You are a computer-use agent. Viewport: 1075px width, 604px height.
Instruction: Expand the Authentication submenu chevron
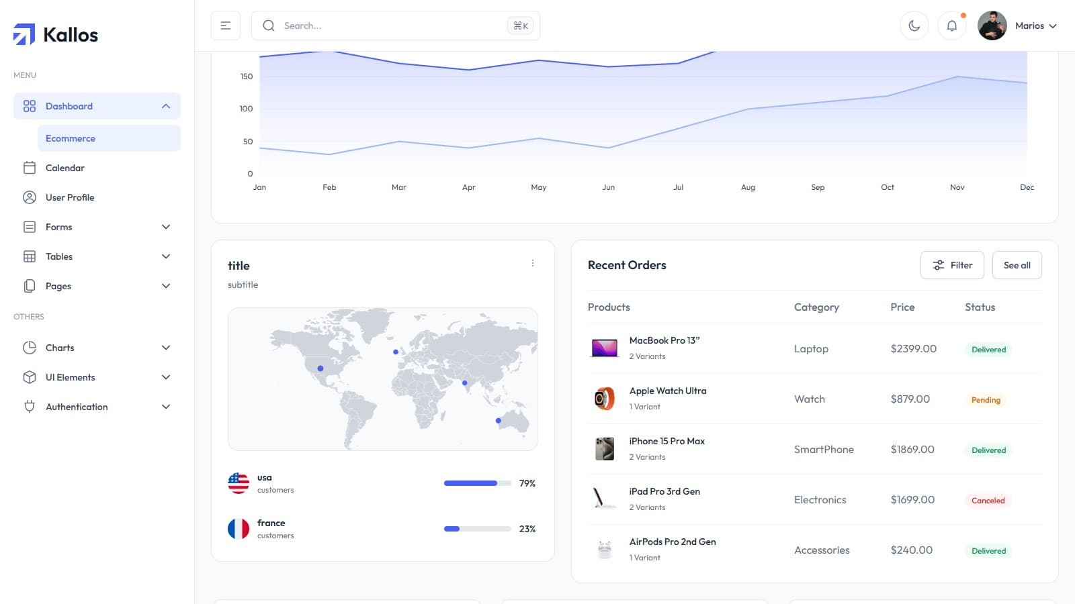[166, 407]
